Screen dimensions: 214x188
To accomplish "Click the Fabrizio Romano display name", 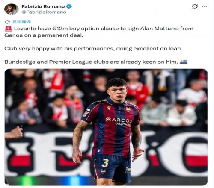I will (43, 6).
